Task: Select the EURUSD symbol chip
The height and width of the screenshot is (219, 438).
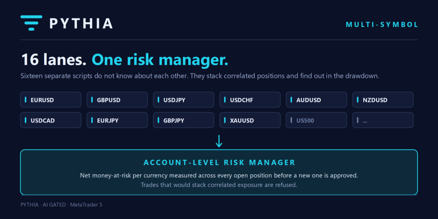Action: click(x=51, y=100)
